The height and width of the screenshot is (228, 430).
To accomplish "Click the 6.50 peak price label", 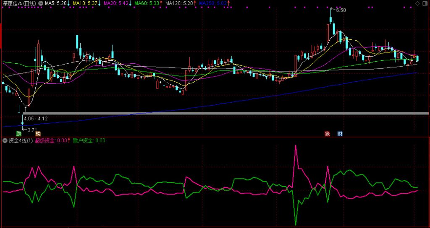I will point(341,10).
